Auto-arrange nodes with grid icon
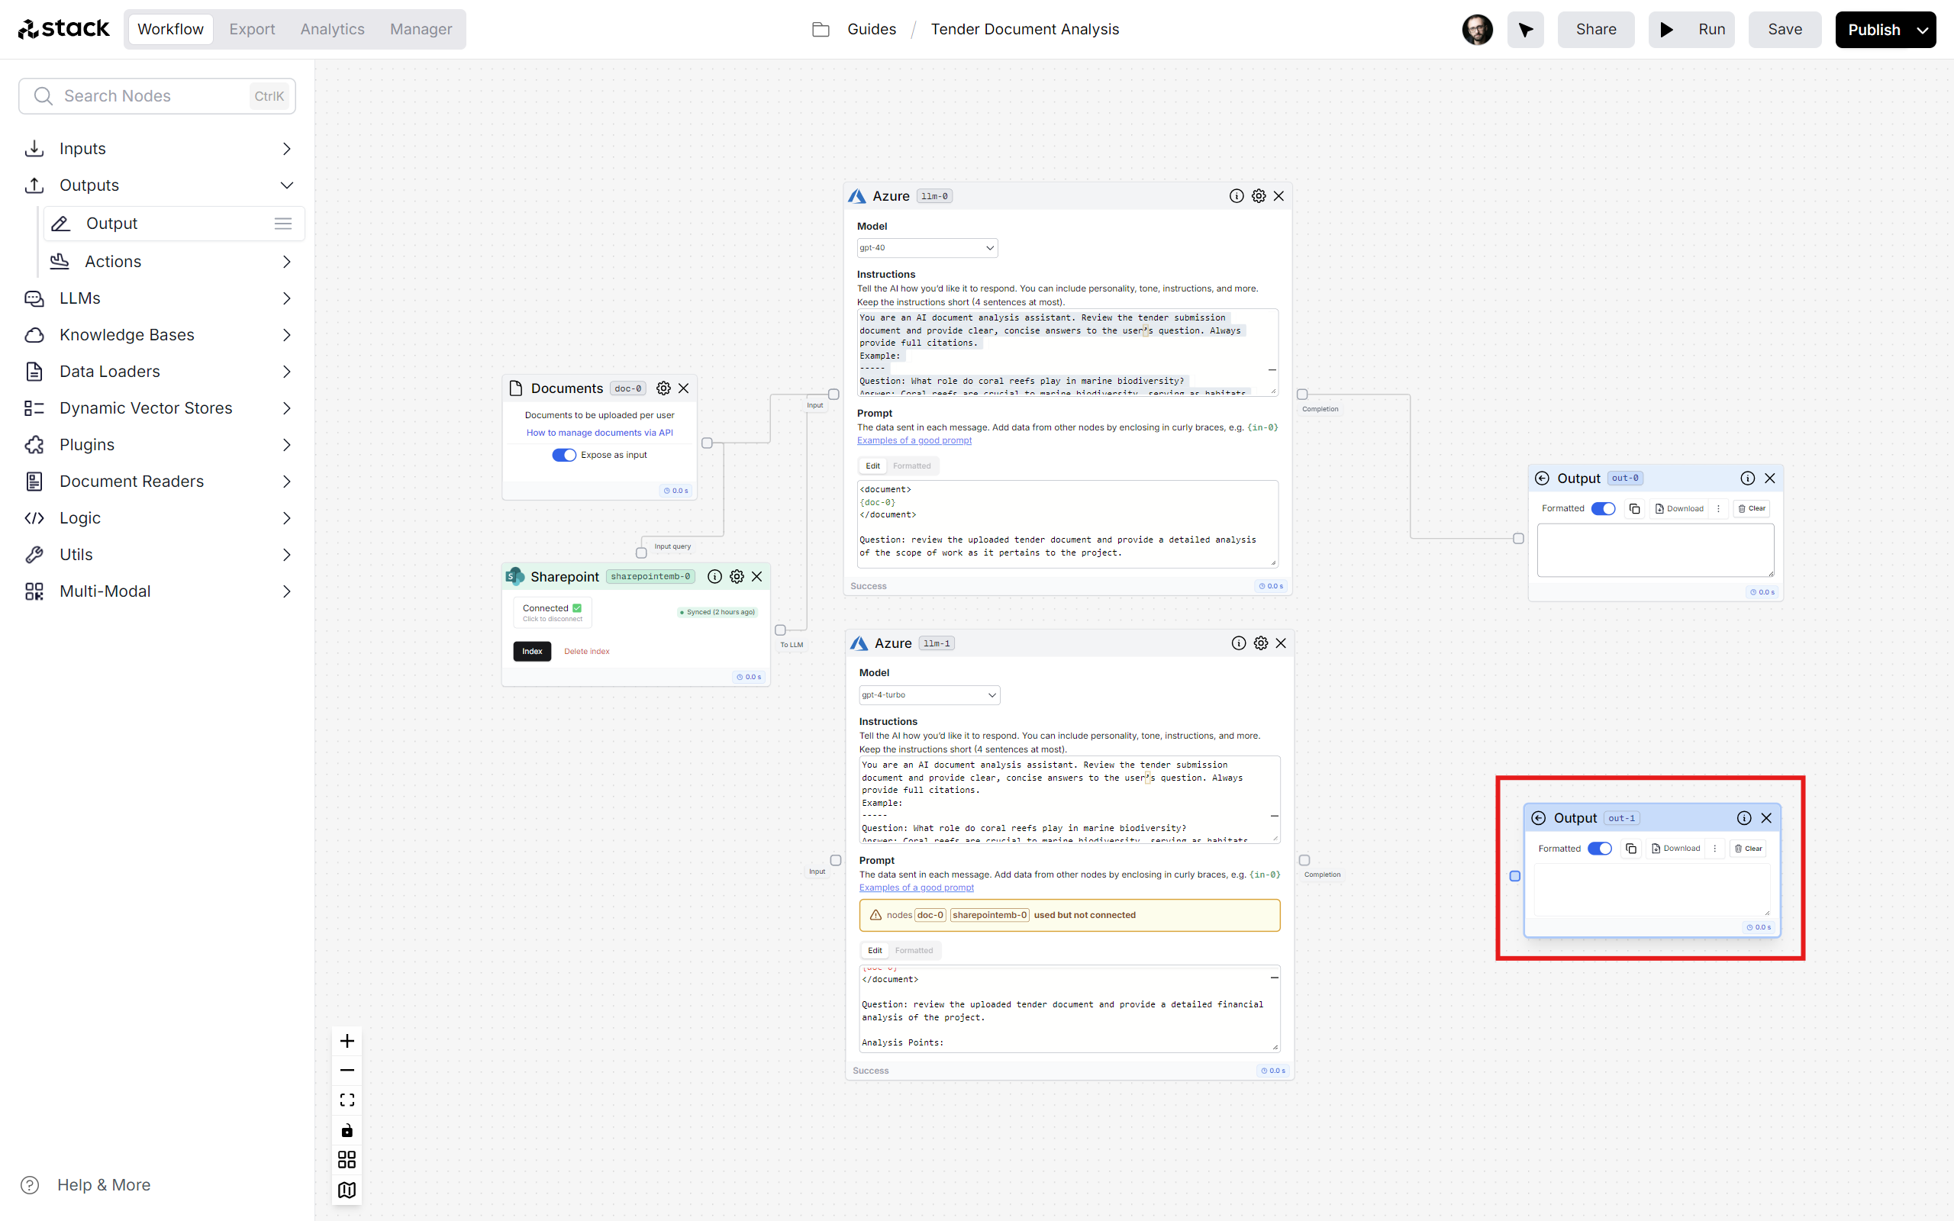1954x1221 pixels. point(347,1161)
